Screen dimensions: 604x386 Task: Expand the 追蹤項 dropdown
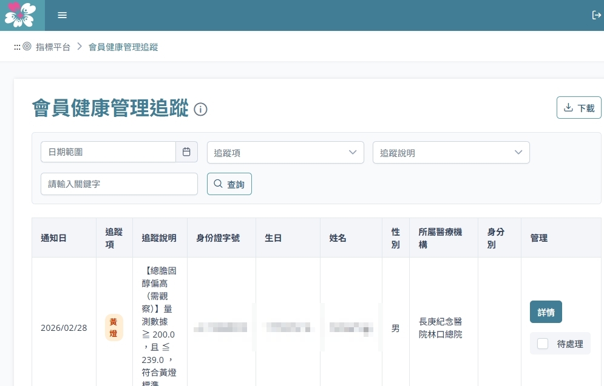285,153
